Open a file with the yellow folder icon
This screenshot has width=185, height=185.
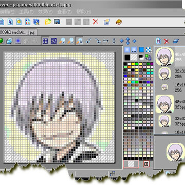pyautogui.click(x=48, y=22)
